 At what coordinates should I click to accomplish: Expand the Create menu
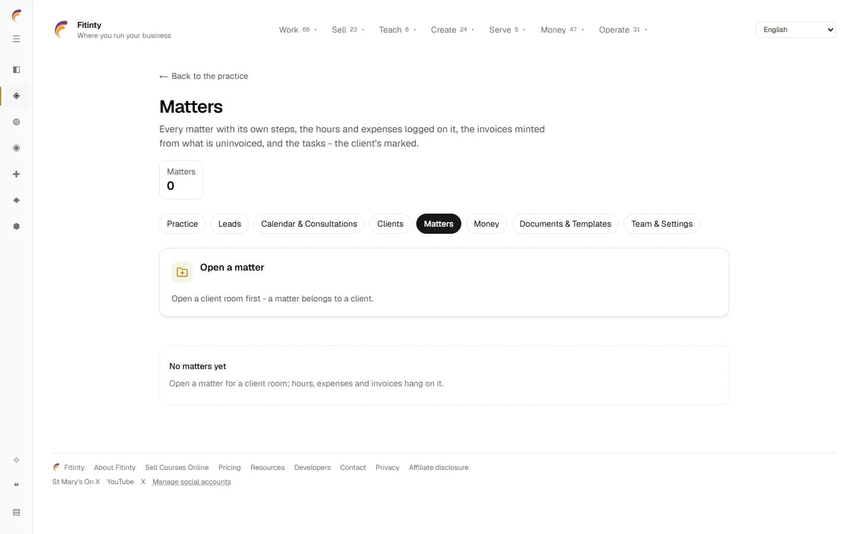click(452, 30)
